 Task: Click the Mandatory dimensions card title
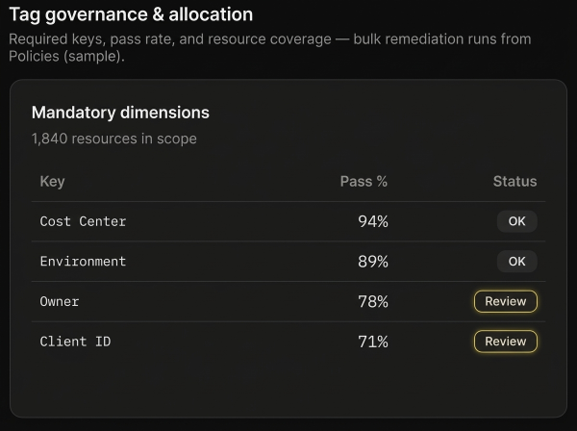coord(120,113)
